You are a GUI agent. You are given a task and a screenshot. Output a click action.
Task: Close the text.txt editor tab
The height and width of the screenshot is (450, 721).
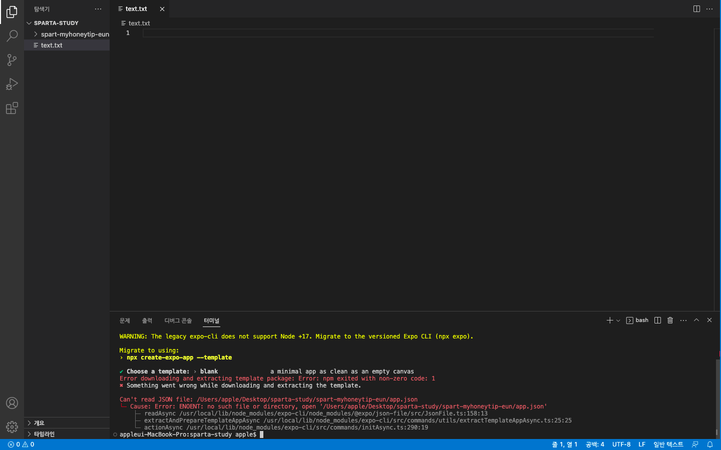[162, 9]
